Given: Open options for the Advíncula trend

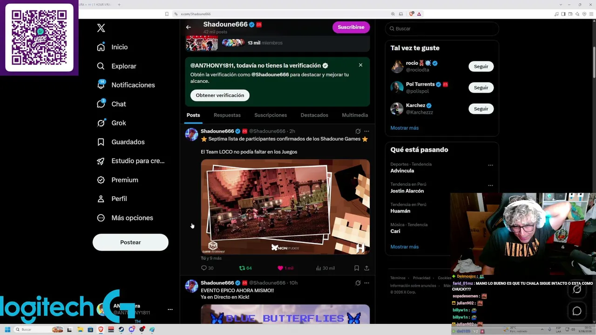Looking at the screenshot, I should [490, 165].
